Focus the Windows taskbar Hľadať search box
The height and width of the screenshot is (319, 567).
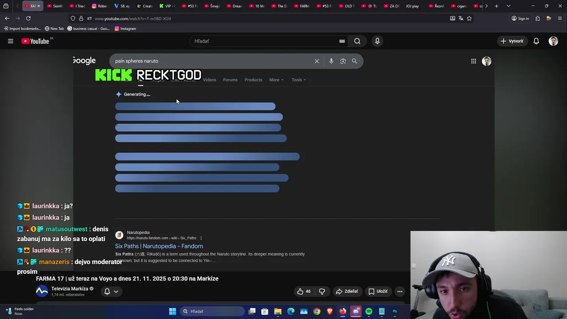(x=213, y=311)
